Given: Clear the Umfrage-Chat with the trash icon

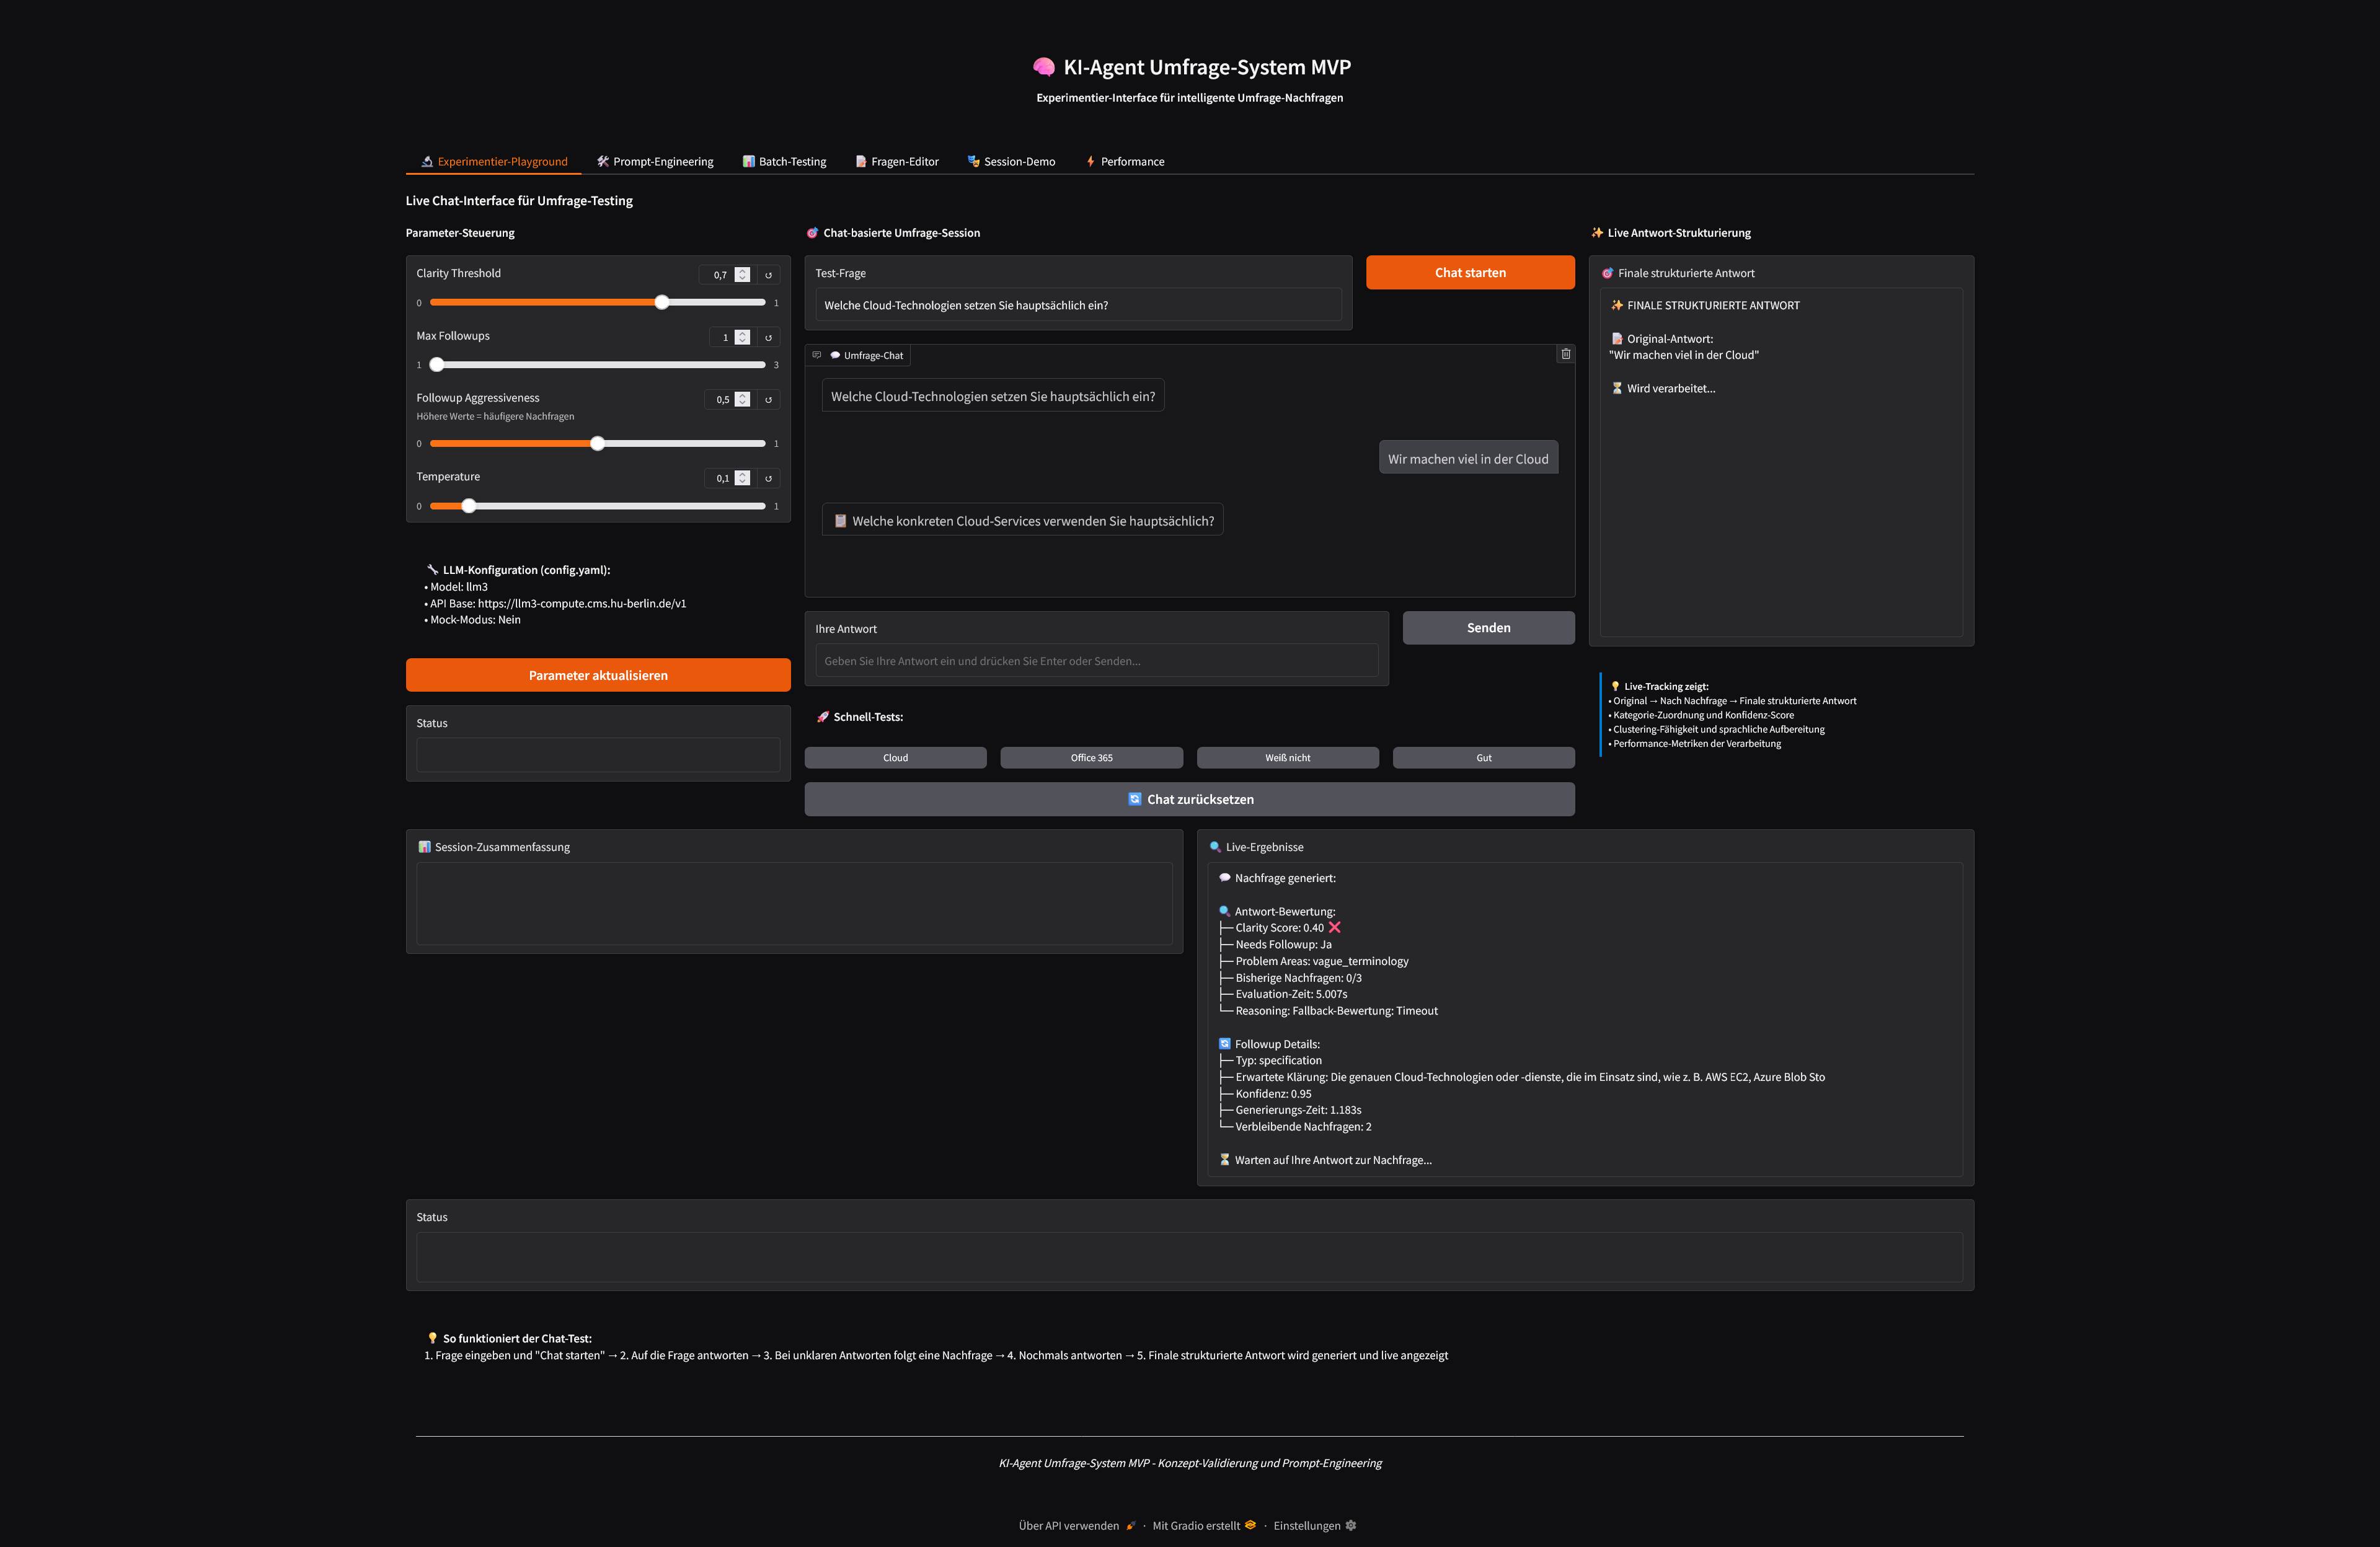Looking at the screenshot, I should tap(1565, 354).
